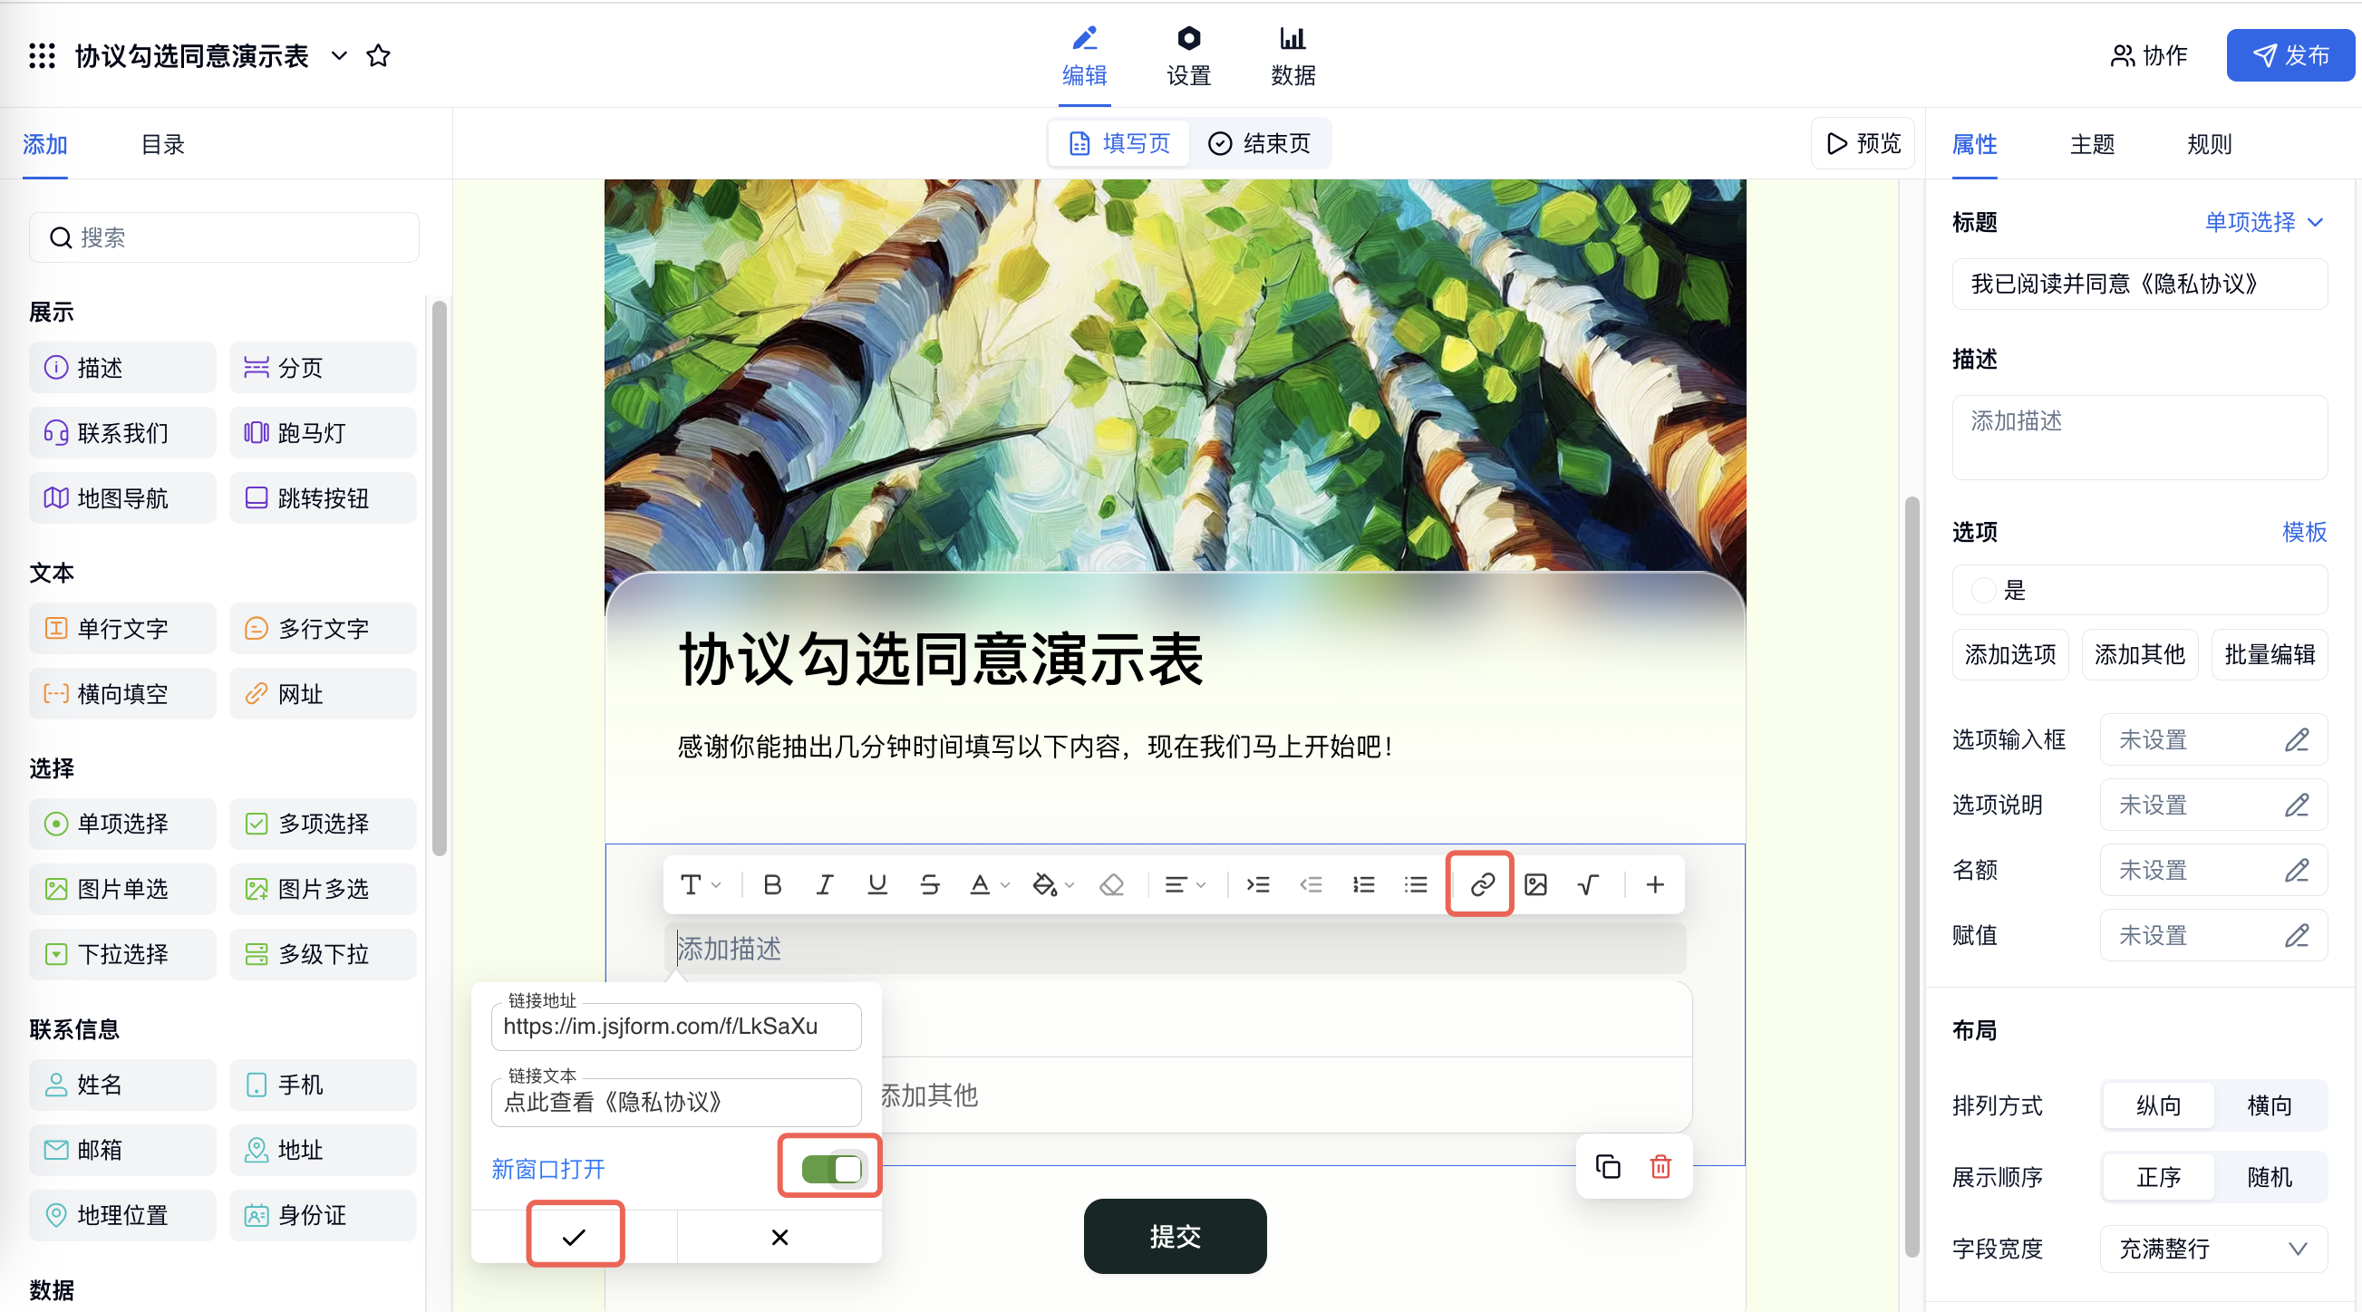Click the 预览 preview button
The height and width of the screenshot is (1312, 2362).
tap(1863, 143)
